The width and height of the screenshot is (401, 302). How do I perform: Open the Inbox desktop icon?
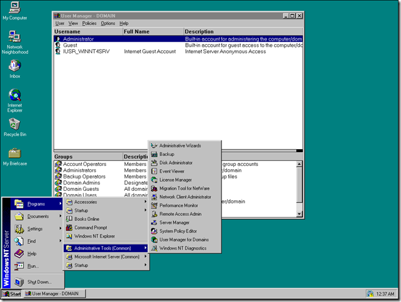pos(14,69)
